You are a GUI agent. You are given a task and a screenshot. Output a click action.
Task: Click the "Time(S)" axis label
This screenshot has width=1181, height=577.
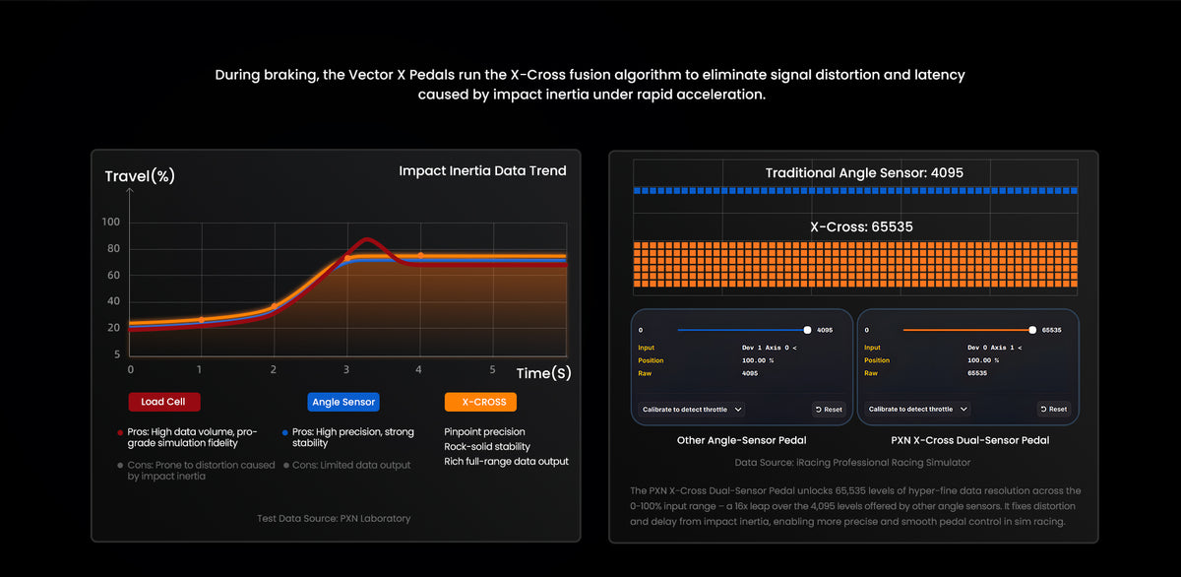pyautogui.click(x=543, y=373)
